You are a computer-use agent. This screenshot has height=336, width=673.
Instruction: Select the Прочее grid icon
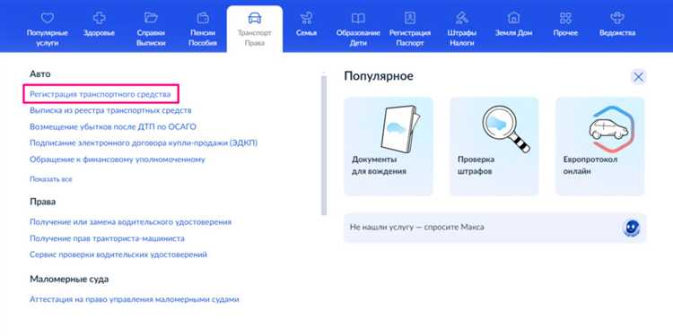565,18
